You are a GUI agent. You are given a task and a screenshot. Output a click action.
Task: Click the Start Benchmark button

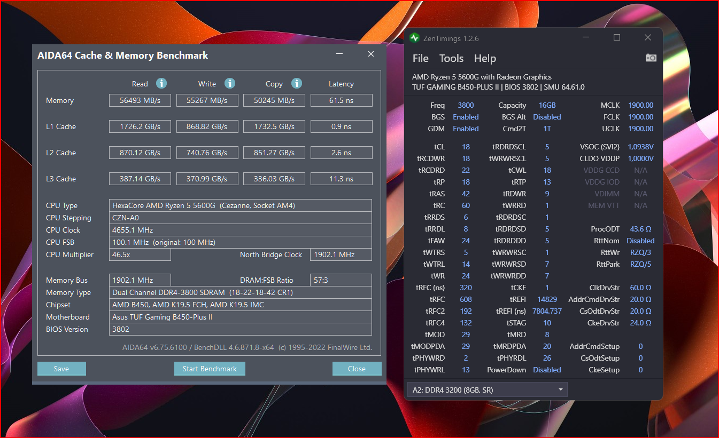point(210,369)
